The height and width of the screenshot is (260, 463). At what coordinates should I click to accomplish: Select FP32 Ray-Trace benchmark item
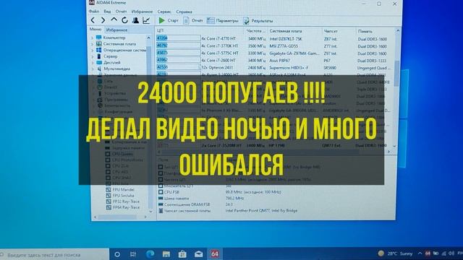point(122,201)
